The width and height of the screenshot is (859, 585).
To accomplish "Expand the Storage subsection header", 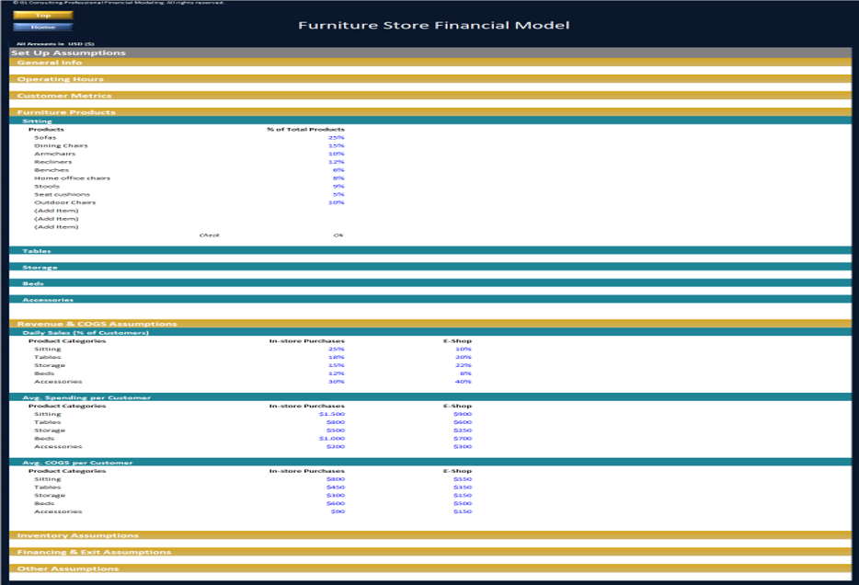I will pyautogui.click(x=430, y=267).
